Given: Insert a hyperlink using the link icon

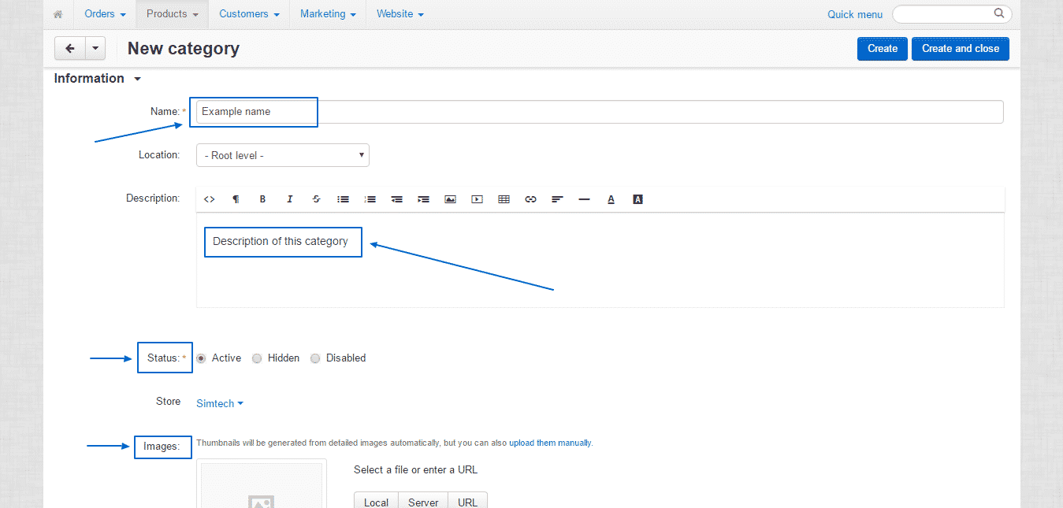Looking at the screenshot, I should tap(530, 198).
